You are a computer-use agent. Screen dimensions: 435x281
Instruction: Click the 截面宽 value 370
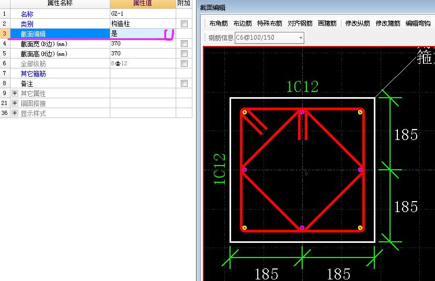tap(116, 43)
